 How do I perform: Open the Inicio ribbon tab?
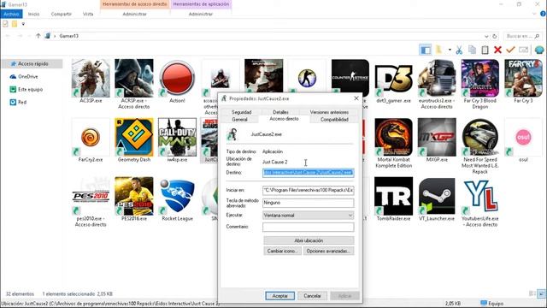tap(33, 14)
